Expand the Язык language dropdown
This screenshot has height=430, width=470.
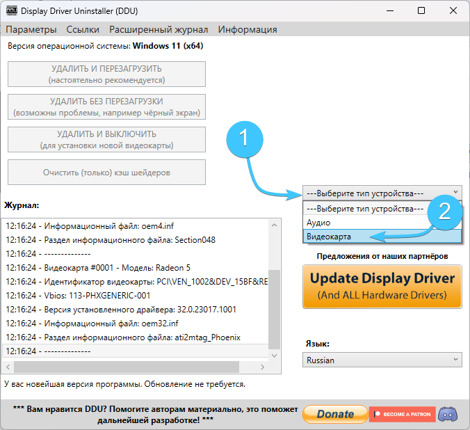point(382,360)
